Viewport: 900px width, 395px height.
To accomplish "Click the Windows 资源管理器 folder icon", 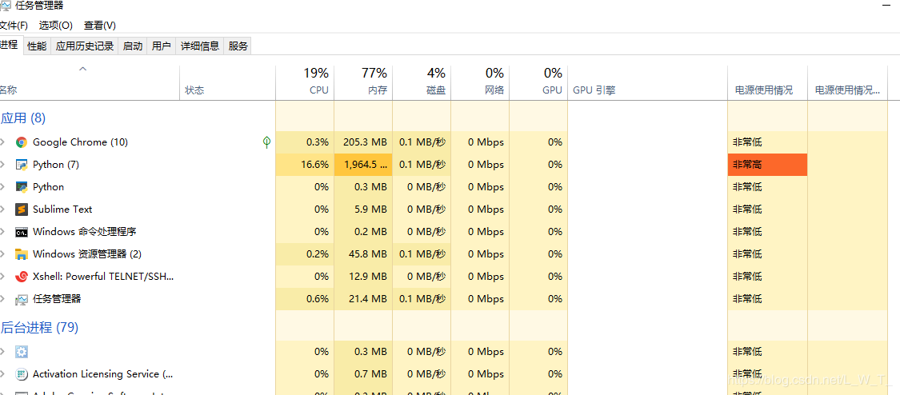I will 22,254.
